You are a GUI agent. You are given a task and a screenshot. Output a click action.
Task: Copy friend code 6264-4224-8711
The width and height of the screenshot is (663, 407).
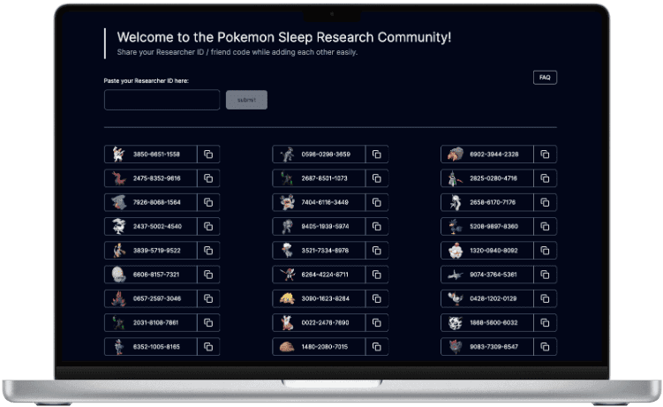(x=376, y=275)
